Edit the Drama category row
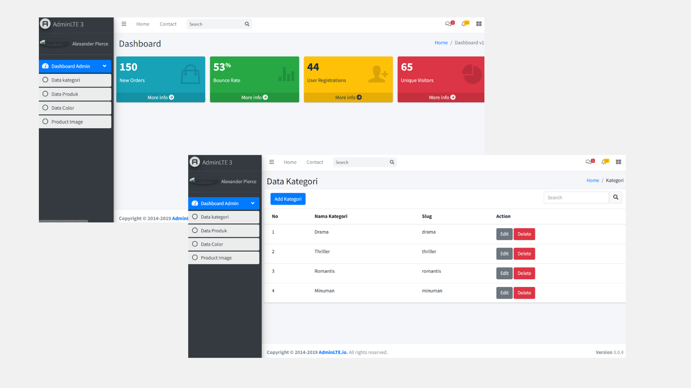Screen dimensions: 691x388 pos(504,234)
